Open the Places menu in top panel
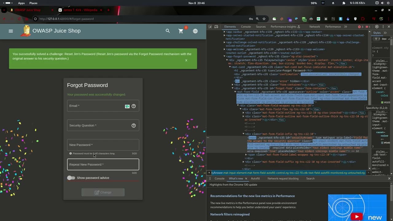Screen dimensions: 393x221 click(33, 3)
